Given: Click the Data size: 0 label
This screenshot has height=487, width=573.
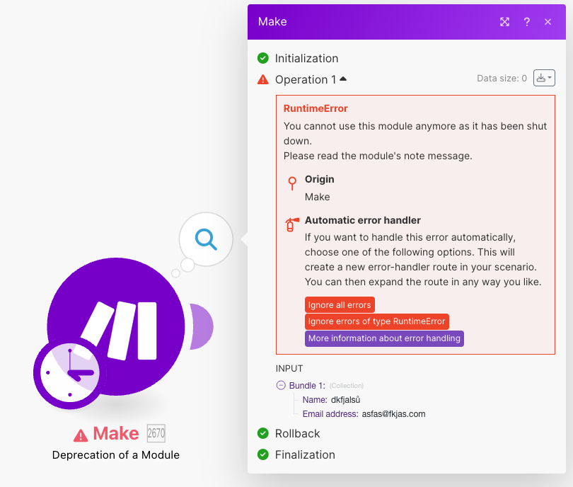Looking at the screenshot, I should [x=502, y=79].
